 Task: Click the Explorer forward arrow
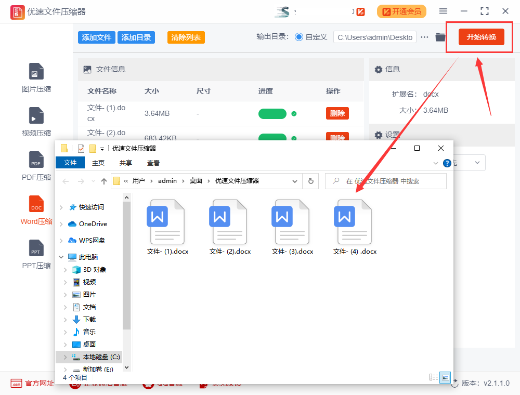81,181
